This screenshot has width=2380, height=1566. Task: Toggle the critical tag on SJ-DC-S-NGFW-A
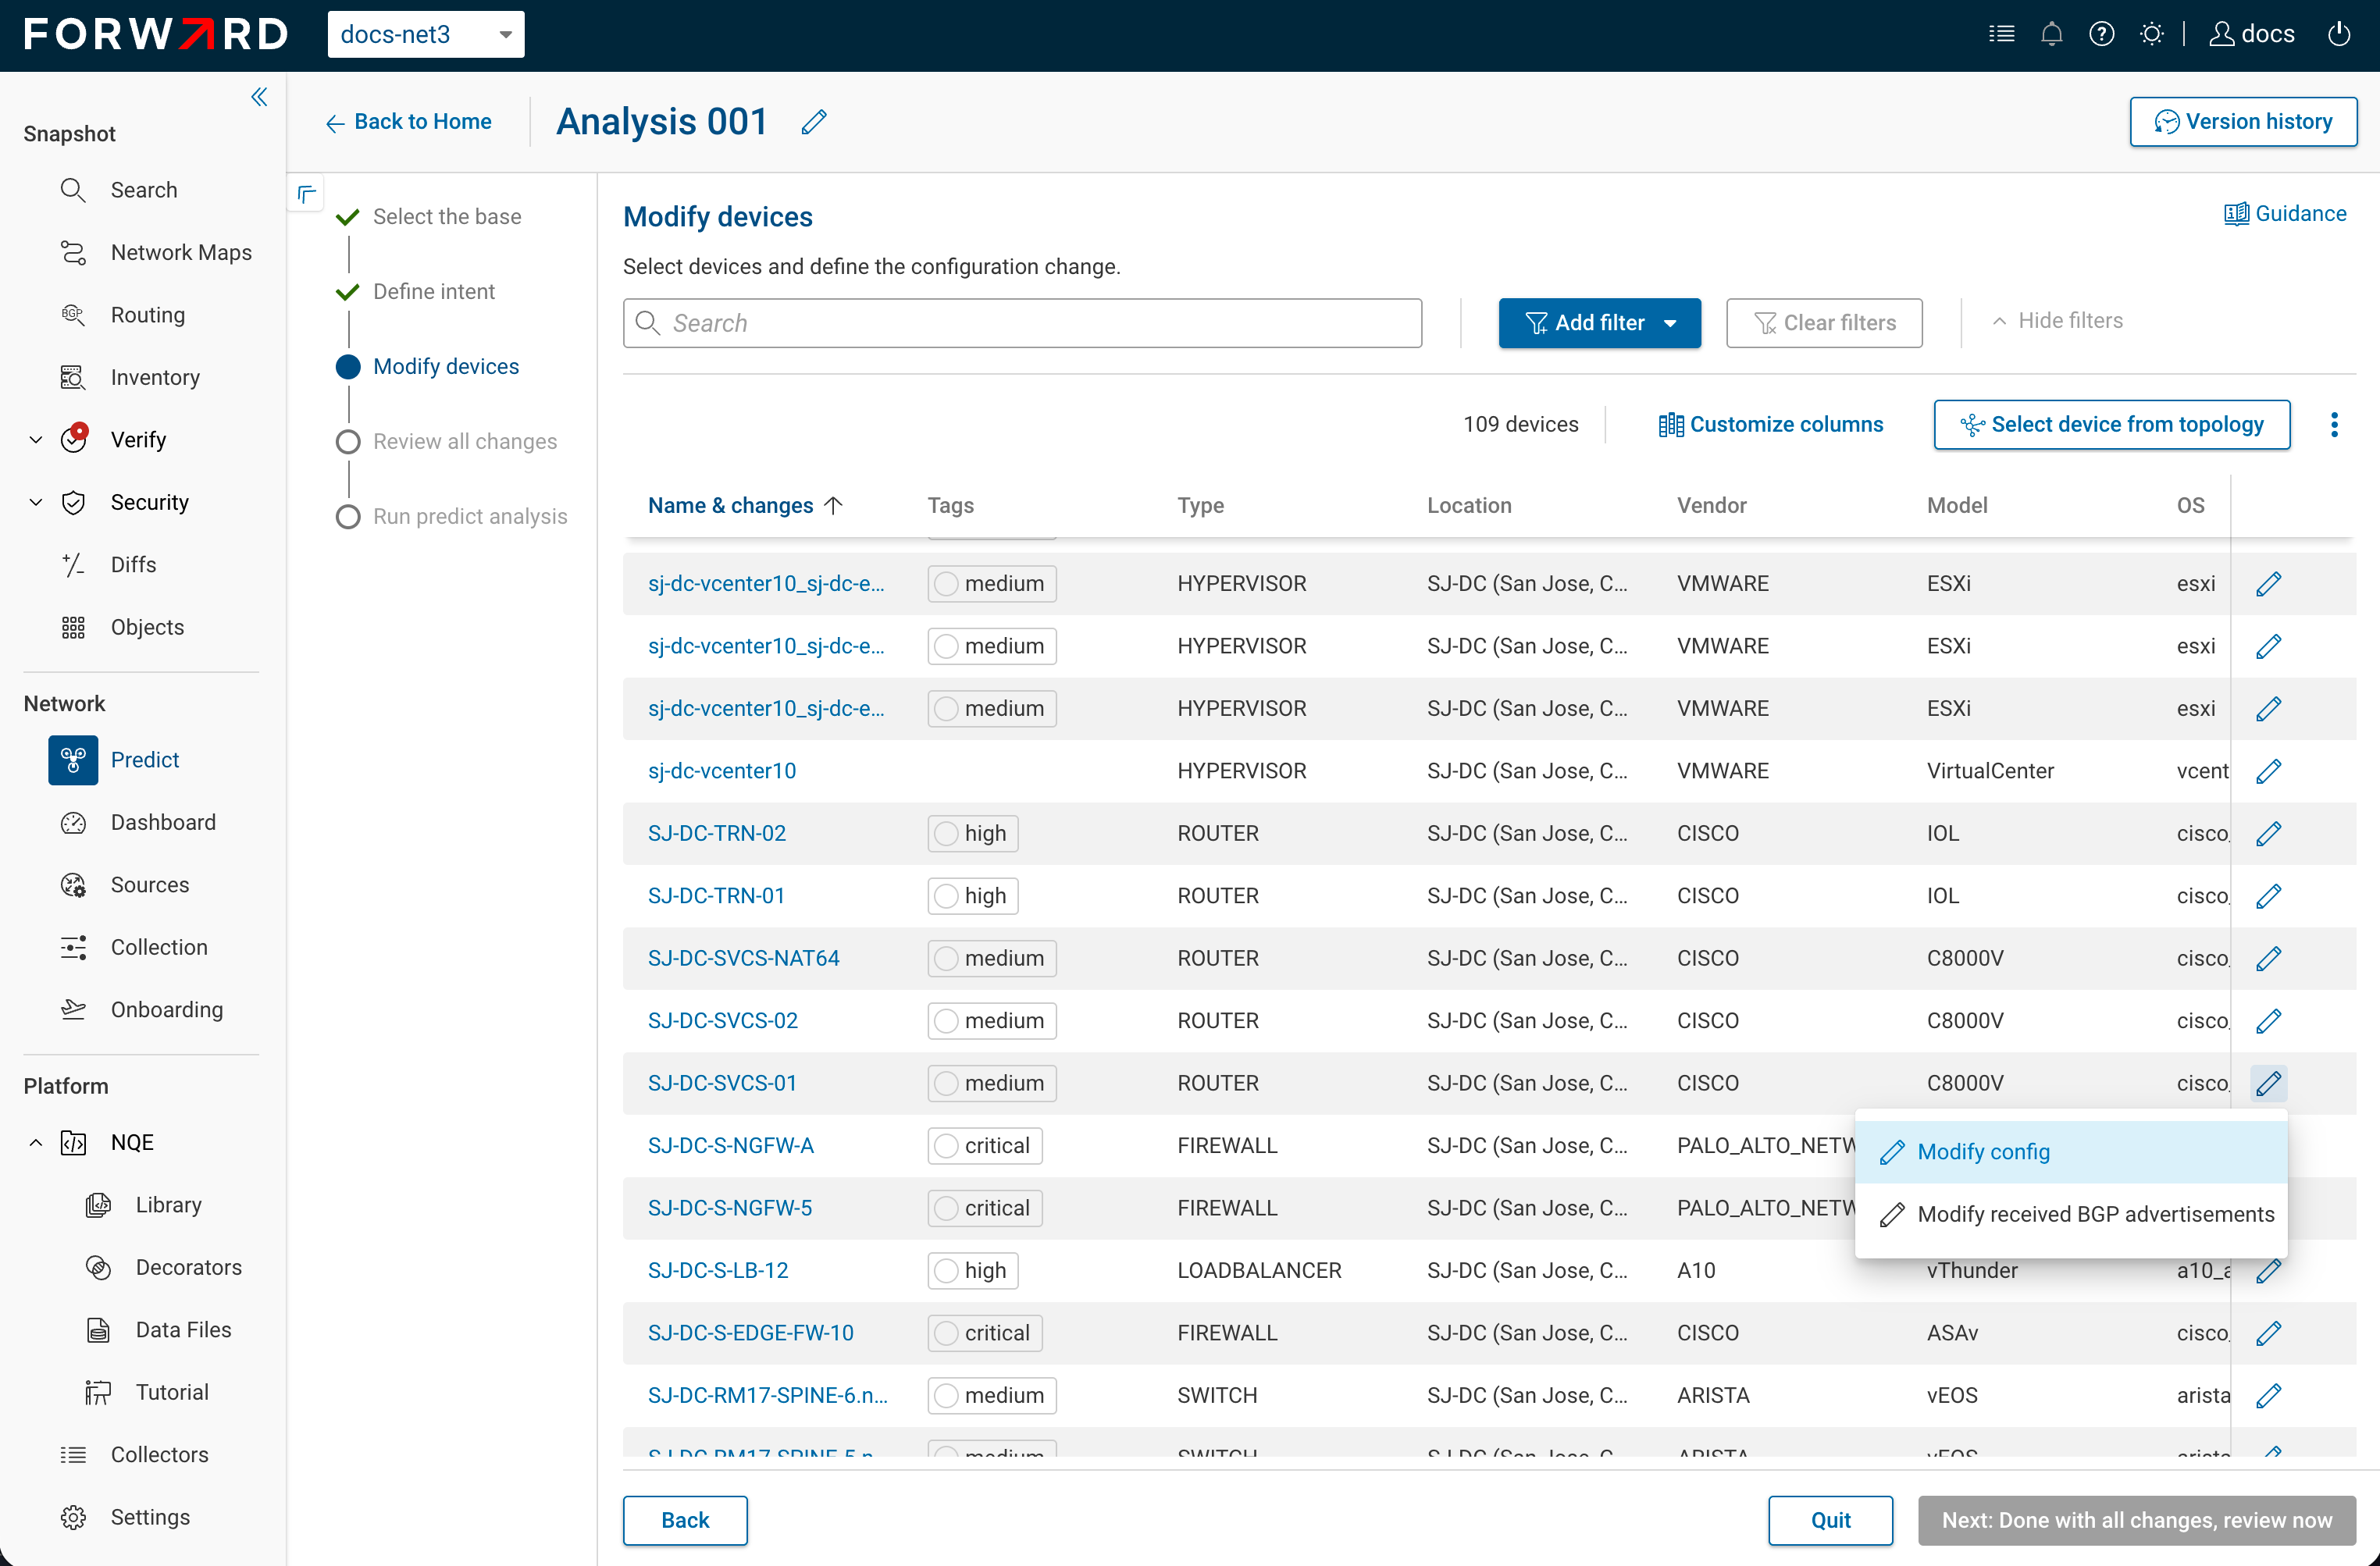click(x=984, y=1146)
